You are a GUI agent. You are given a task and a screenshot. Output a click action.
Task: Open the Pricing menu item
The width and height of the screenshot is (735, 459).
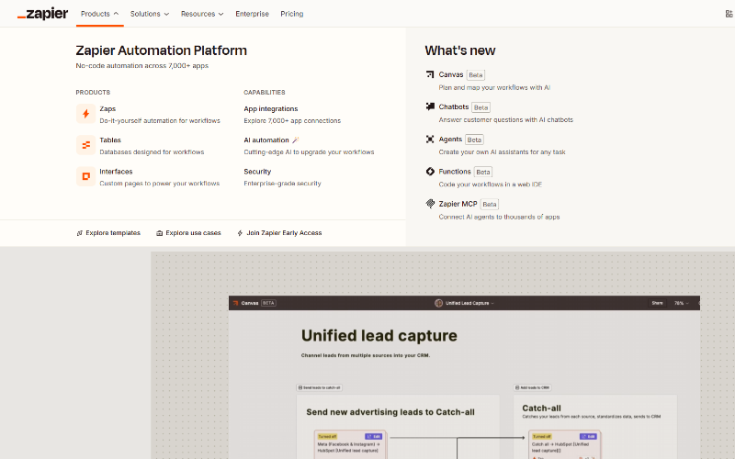click(x=292, y=14)
